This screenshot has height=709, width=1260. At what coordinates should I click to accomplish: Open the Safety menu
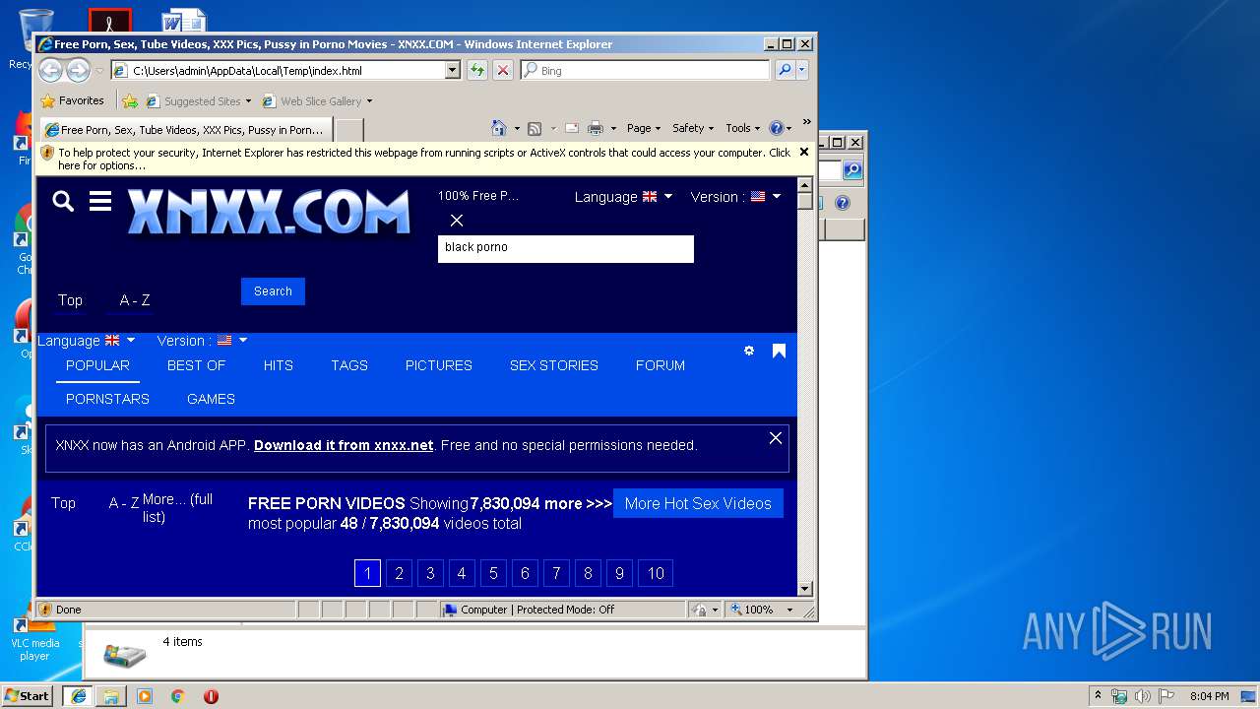[x=693, y=128]
